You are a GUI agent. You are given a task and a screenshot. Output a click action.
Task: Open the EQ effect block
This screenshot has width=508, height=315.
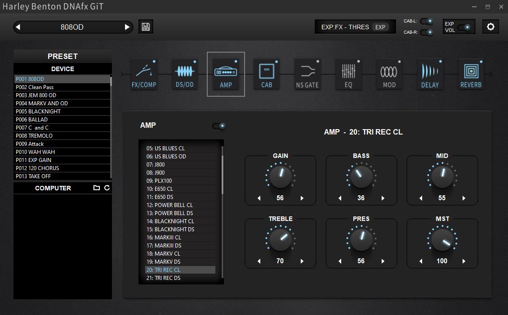(x=348, y=75)
